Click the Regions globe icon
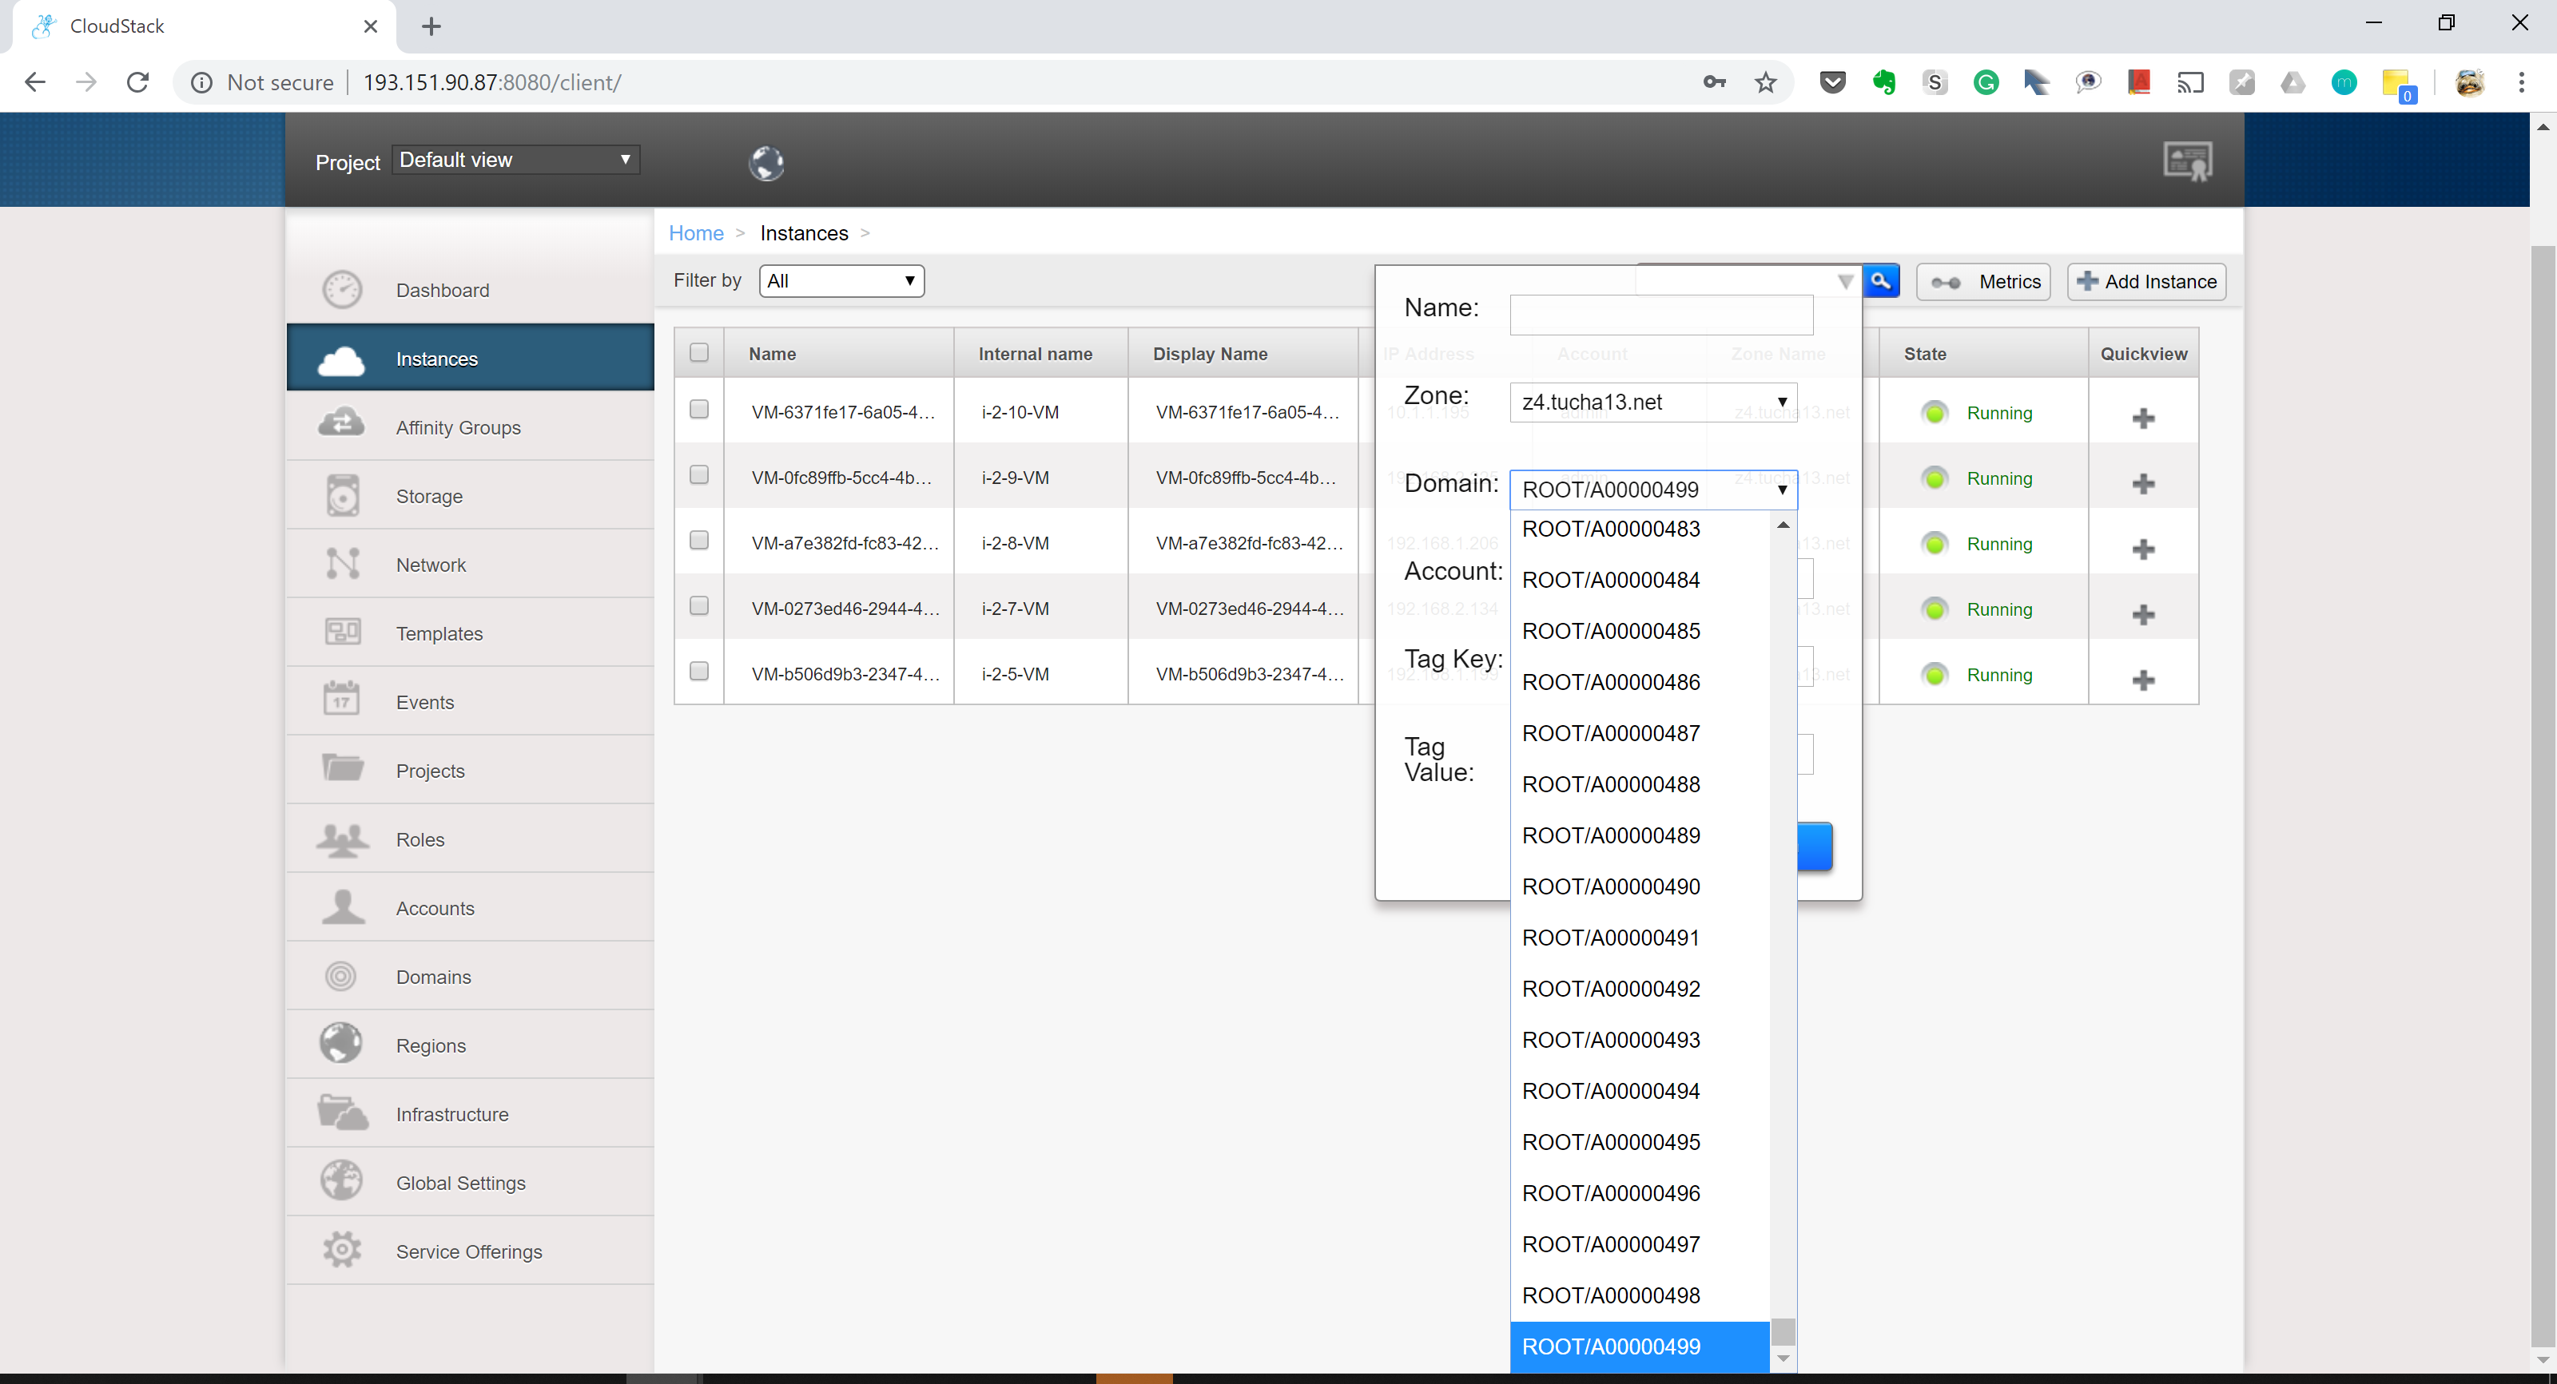This screenshot has width=2557, height=1384. [x=340, y=1043]
